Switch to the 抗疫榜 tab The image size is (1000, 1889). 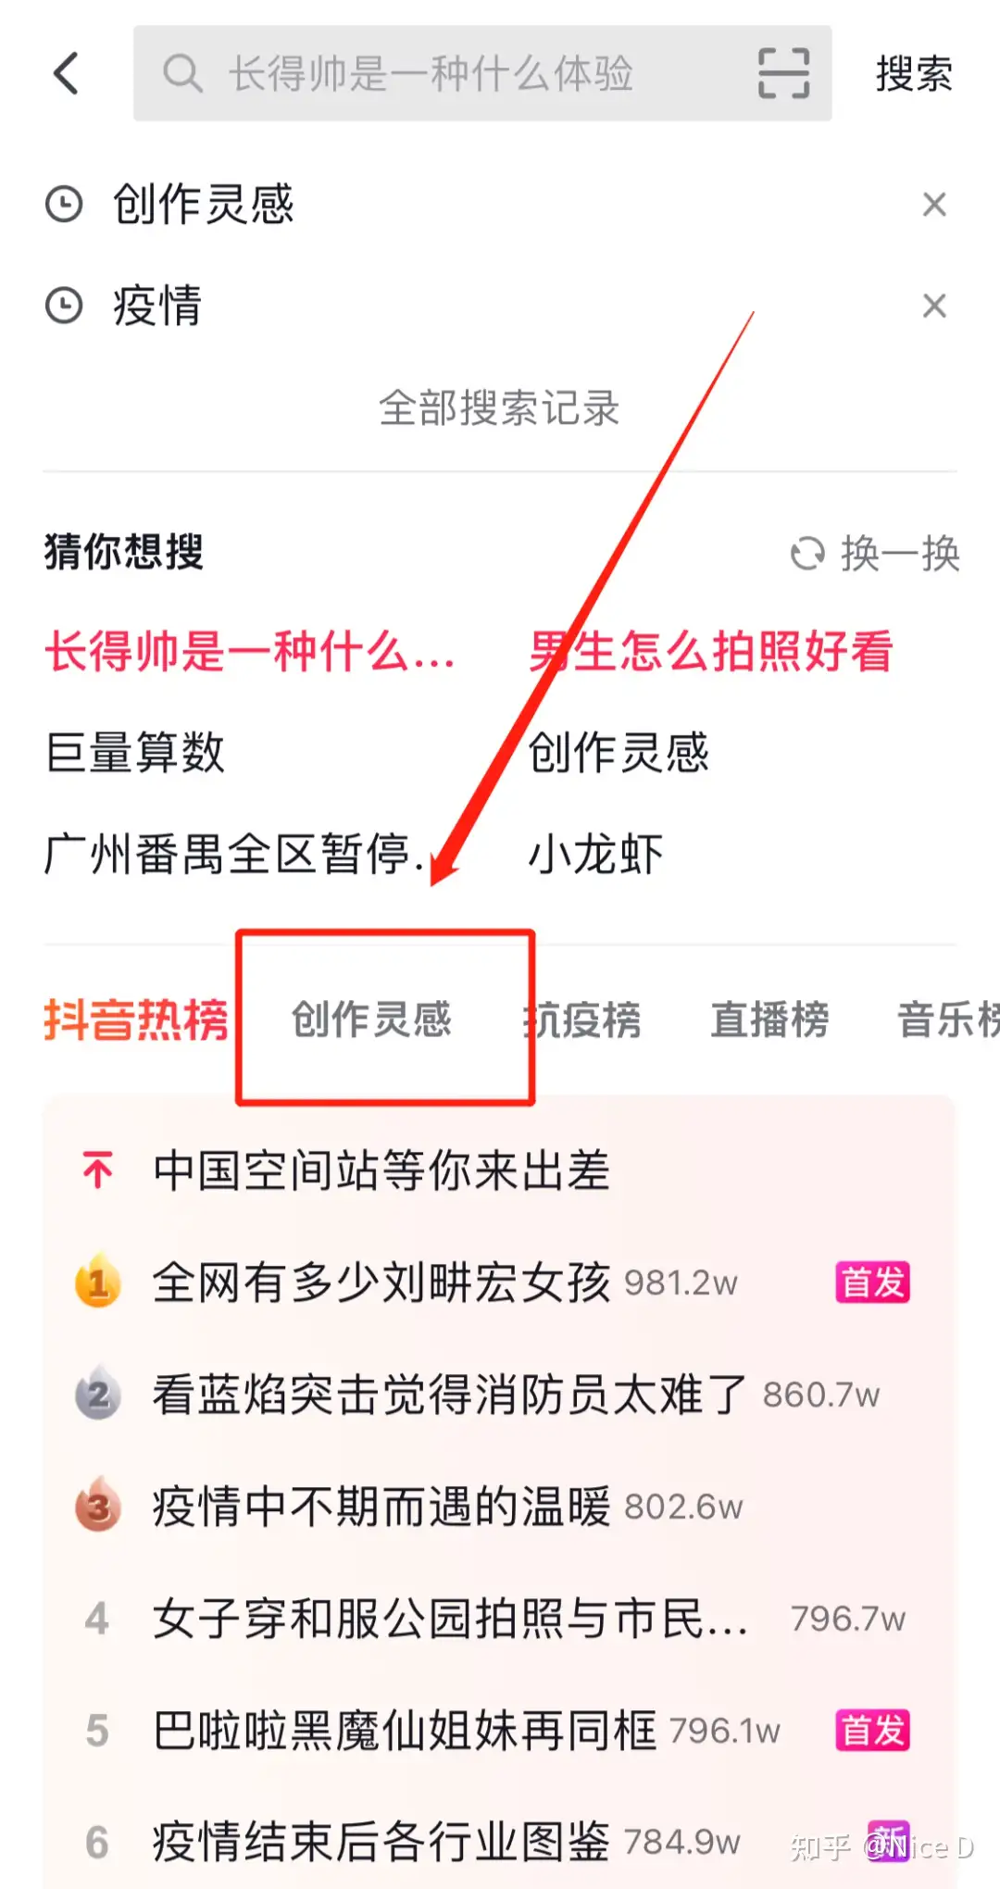point(582,1020)
